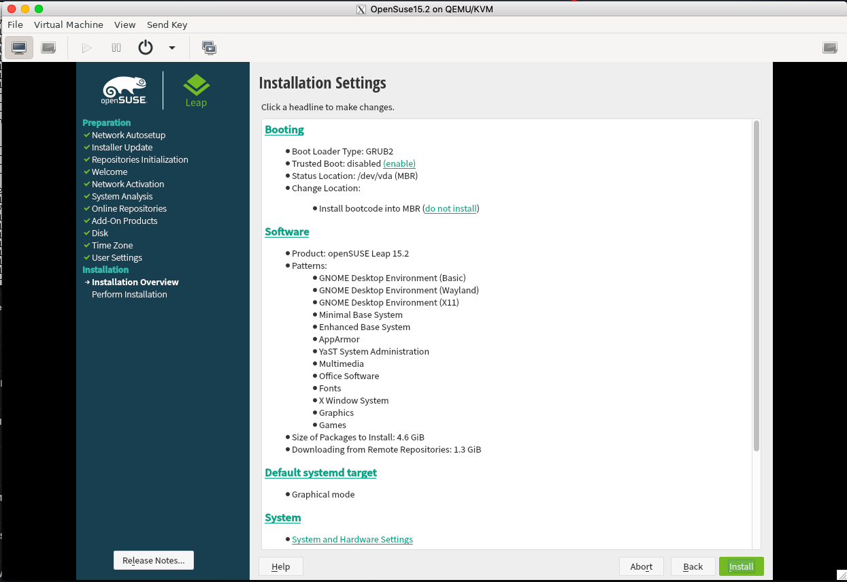This screenshot has width=847, height=582.
Task: Open the File menu
Action: click(x=15, y=25)
